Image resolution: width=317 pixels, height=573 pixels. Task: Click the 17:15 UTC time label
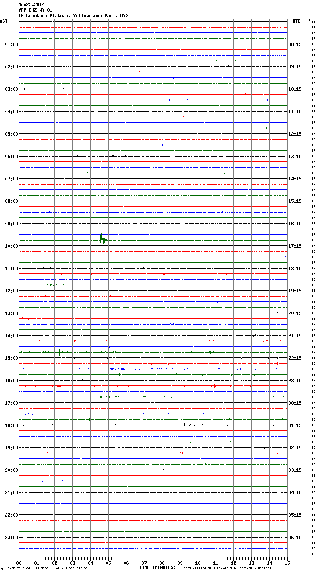coord(295,246)
